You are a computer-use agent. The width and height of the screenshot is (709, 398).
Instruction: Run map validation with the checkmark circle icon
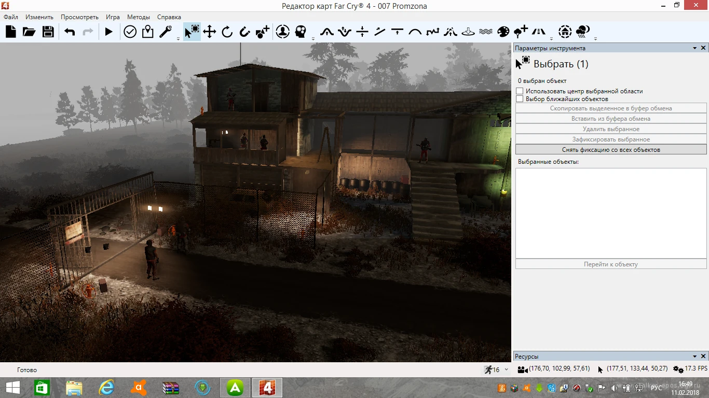click(130, 32)
